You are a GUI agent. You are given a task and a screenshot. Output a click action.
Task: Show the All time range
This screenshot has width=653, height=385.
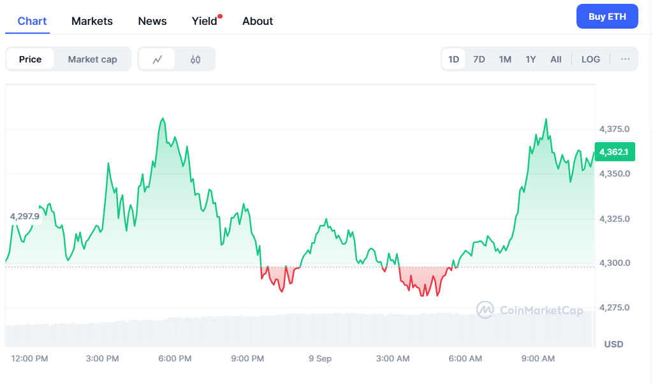[556, 59]
